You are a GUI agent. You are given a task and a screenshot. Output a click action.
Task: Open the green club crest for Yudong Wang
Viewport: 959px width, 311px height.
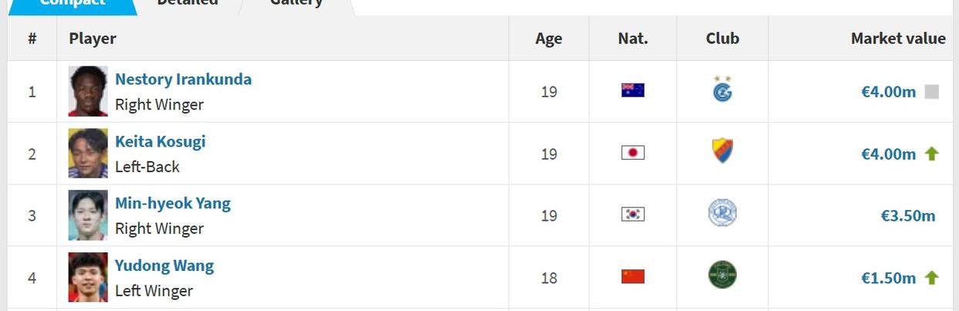(x=722, y=275)
